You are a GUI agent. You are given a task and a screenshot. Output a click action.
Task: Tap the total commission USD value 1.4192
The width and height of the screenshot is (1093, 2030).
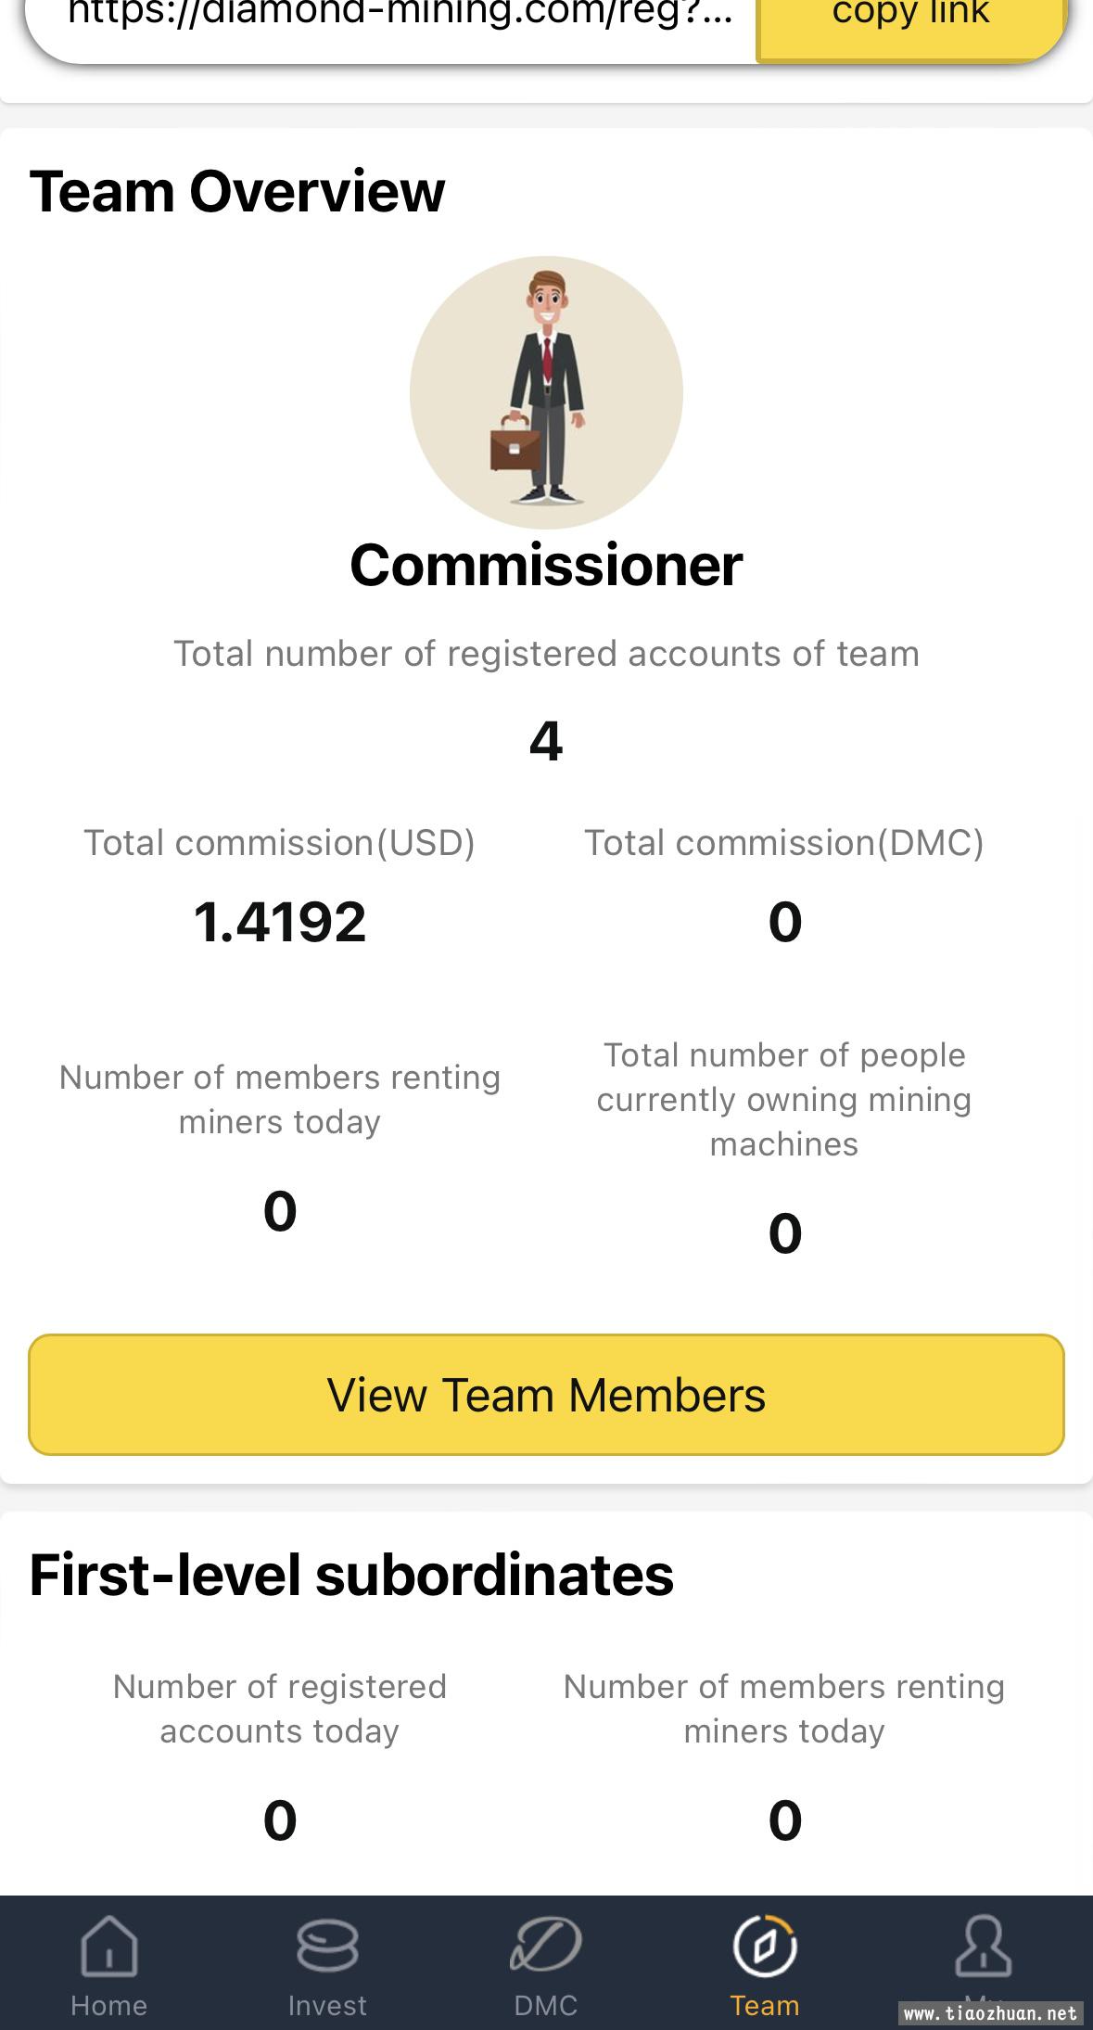click(280, 922)
